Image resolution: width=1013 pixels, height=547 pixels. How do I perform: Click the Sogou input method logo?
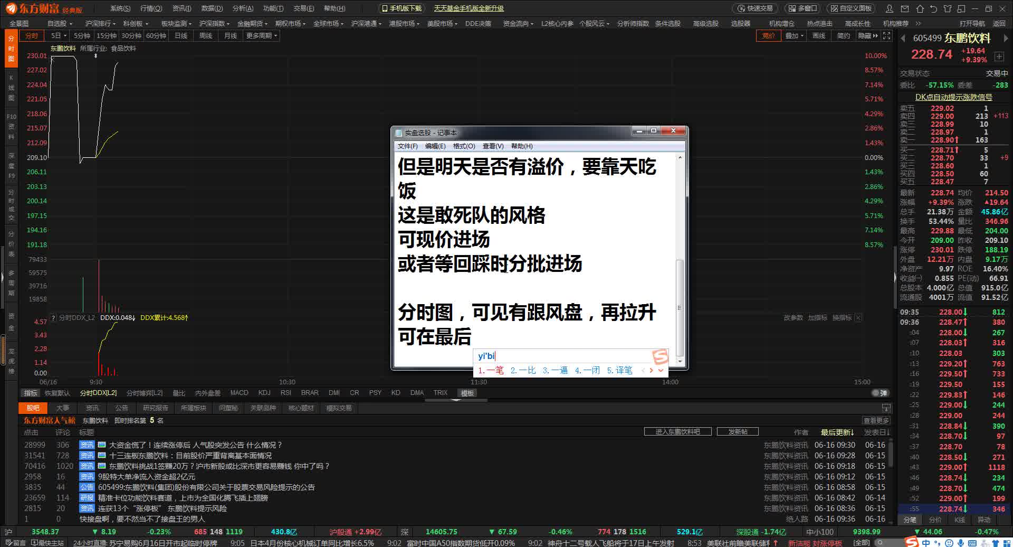[911, 542]
